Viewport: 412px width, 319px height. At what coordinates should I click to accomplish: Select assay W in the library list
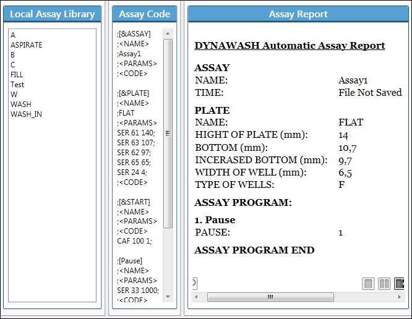coord(14,95)
